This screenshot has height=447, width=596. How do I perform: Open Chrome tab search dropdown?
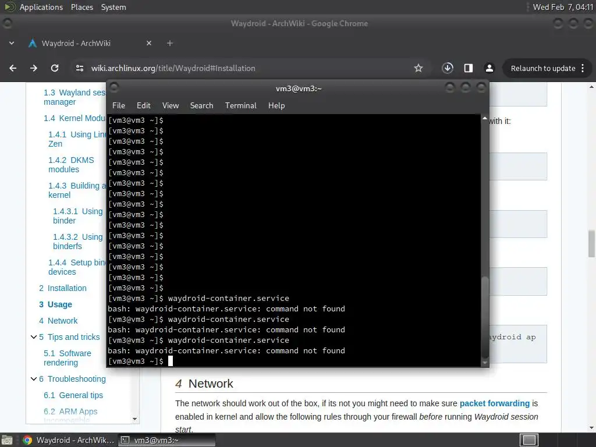click(12, 43)
